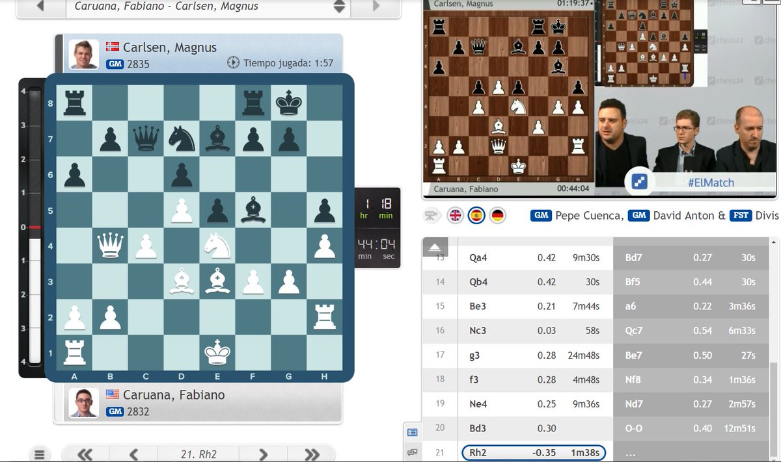Screen dimensions: 781x462
Task: Switch to the move list table tab
Action: pyautogui.click(x=413, y=431)
